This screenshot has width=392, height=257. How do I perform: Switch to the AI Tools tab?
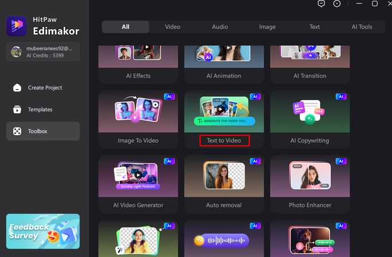(x=362, y=27)
